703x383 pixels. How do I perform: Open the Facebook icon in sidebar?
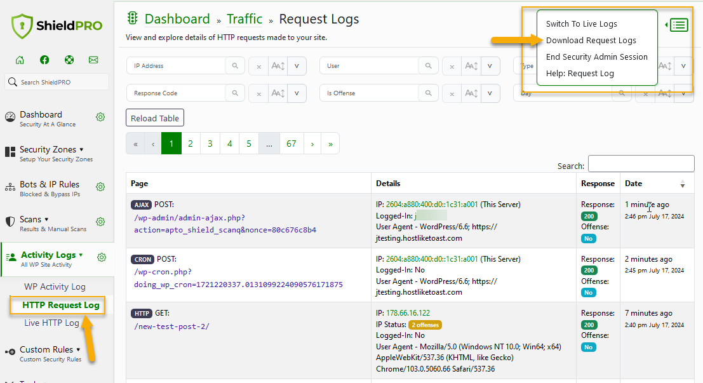[44, 59]
